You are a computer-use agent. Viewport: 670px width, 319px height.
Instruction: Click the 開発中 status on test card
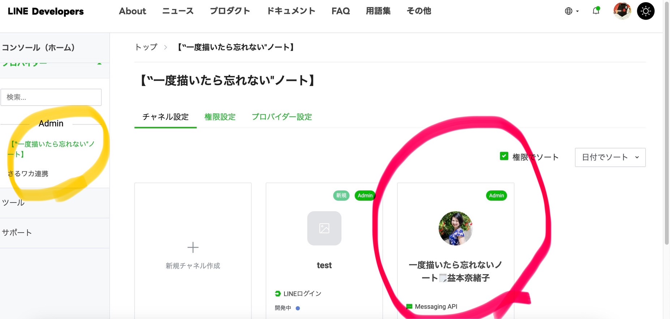[283, 308]
